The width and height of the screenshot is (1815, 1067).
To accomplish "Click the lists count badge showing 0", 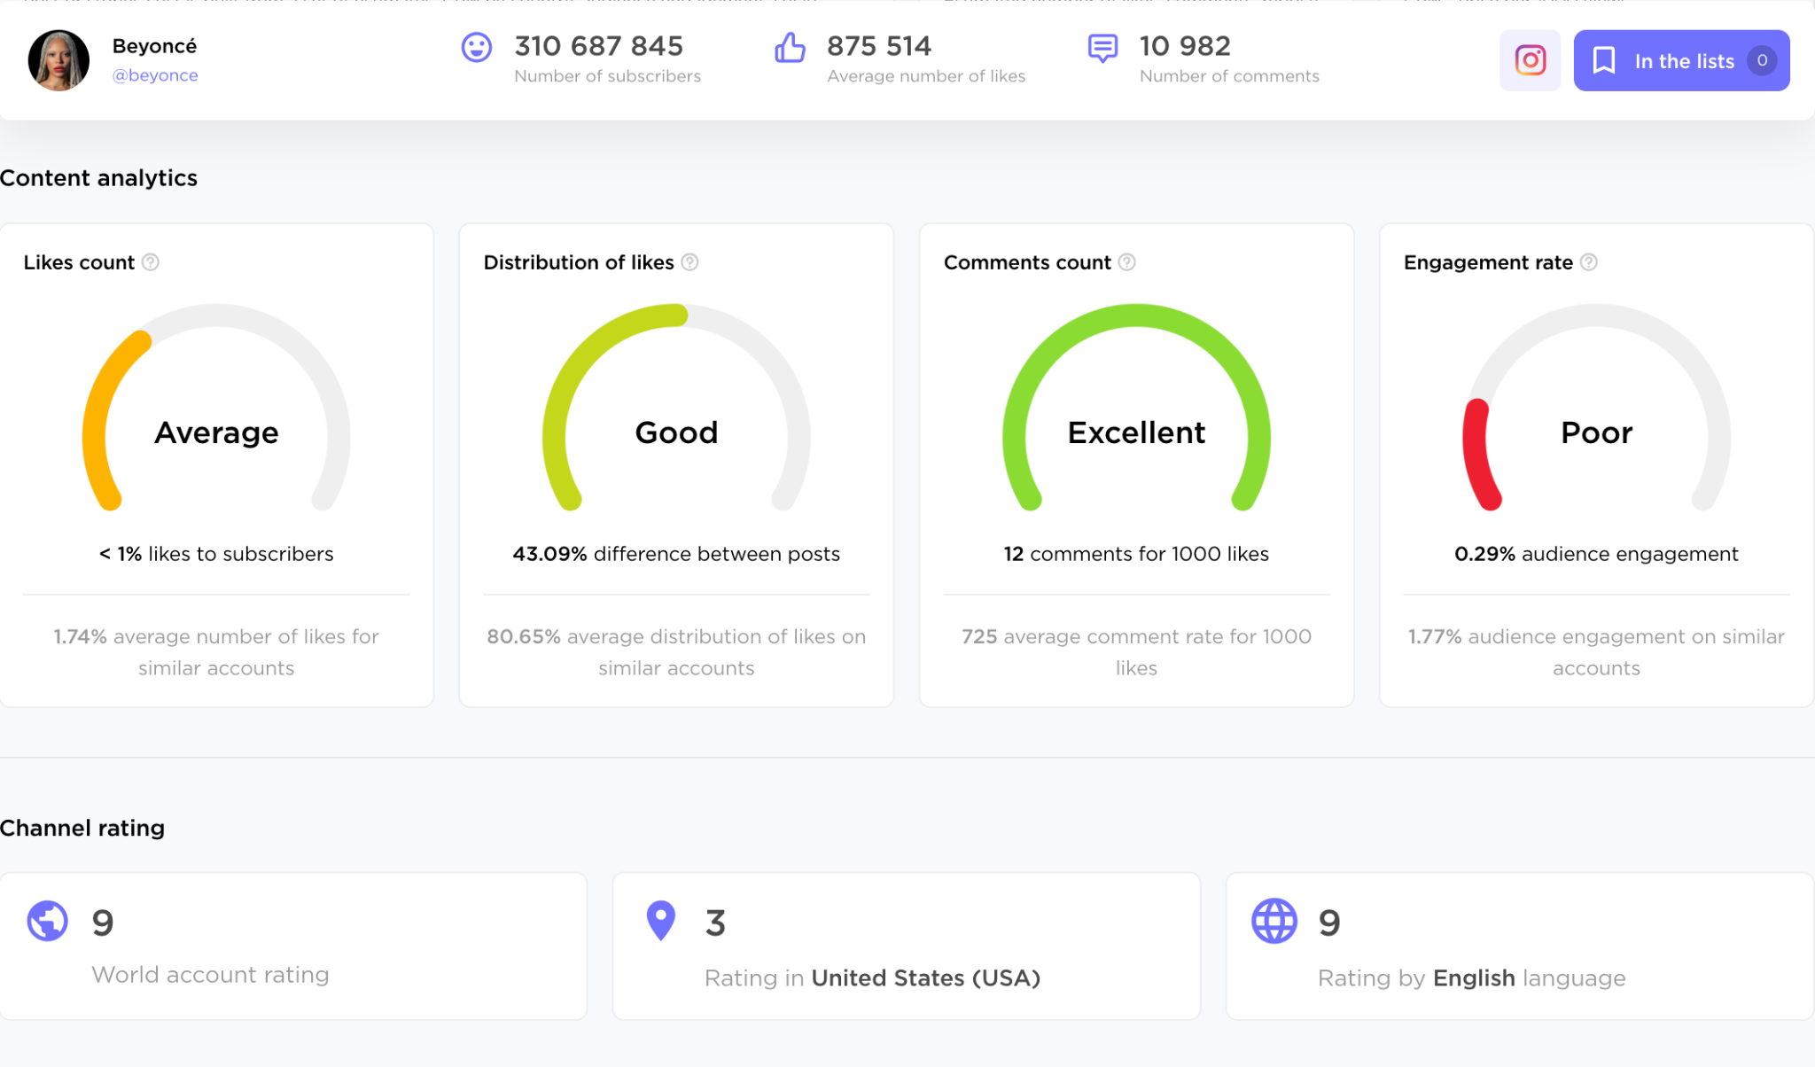I will pyautogui.click(x=1762, y=60).
